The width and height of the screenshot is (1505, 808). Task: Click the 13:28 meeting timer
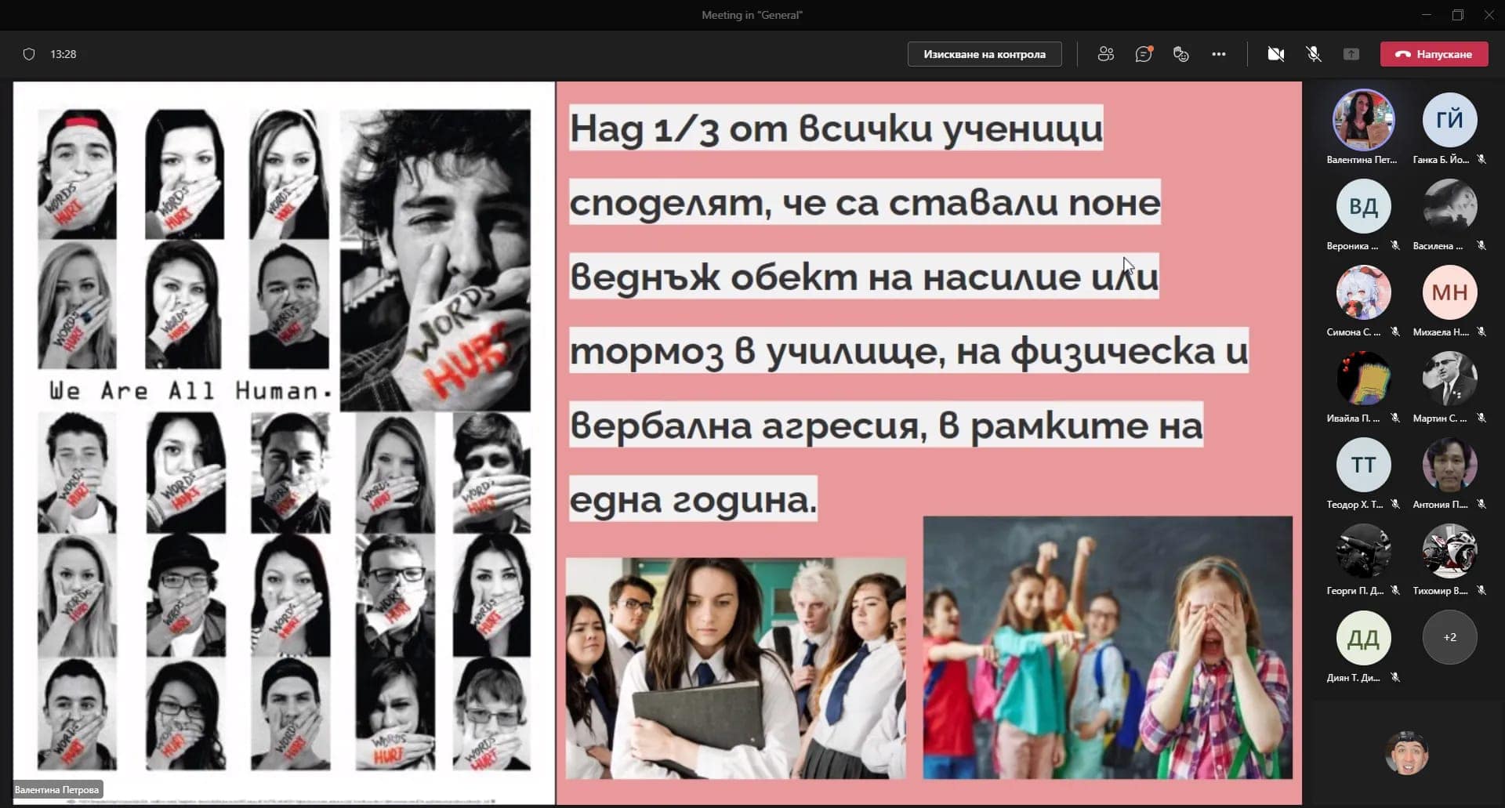[x=63, y=54]
